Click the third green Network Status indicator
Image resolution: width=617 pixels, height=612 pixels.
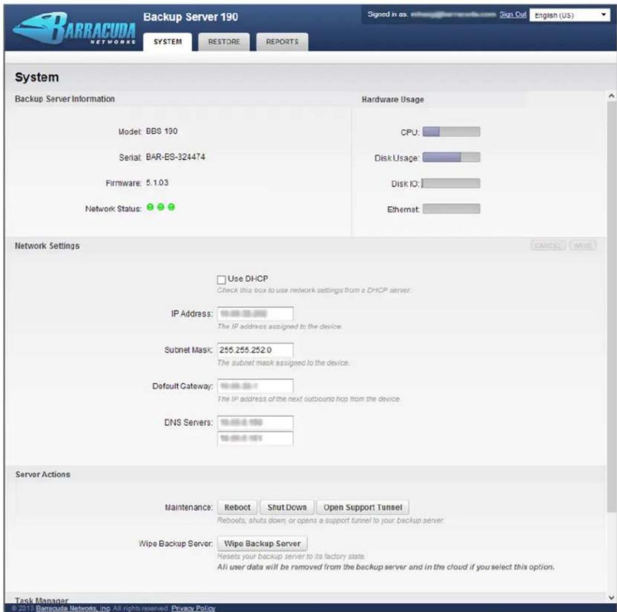click(171, 207)
